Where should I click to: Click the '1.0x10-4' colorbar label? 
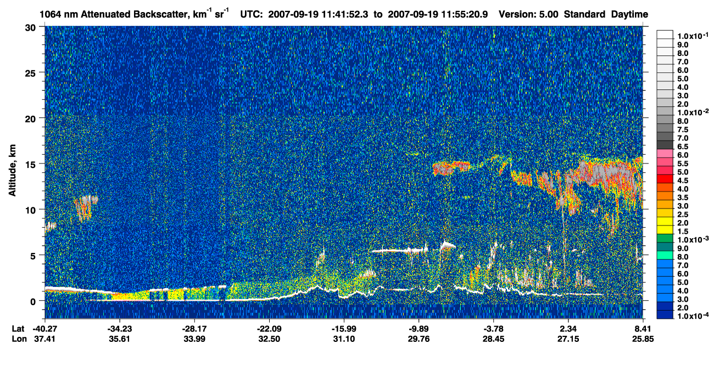click(x=694, y=316)
